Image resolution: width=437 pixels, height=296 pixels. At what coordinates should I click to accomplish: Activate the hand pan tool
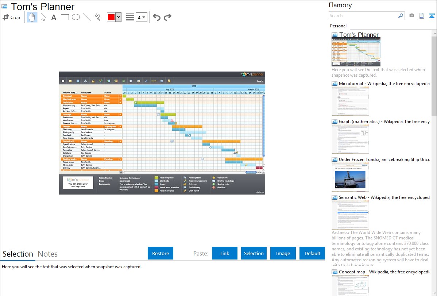(x=32, y=17)
